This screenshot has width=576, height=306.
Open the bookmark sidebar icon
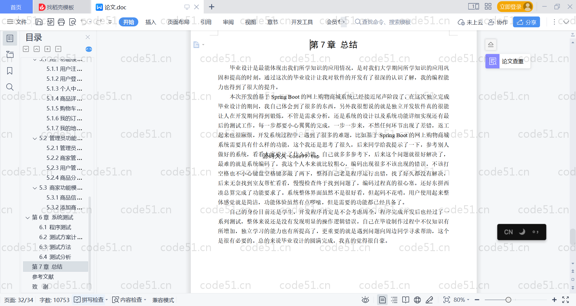[10, 71]
